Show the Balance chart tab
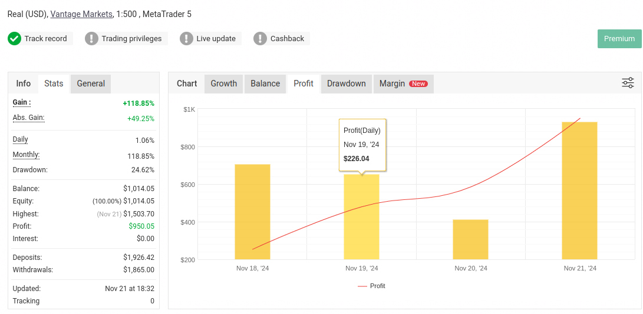Viewport: 643px width, 314px height. [265, 83]
